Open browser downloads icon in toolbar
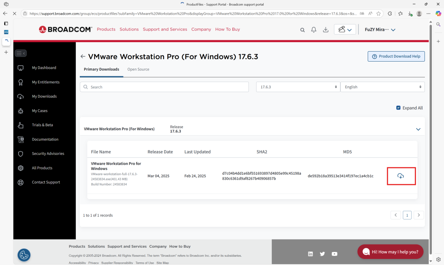The width and height of the screenshot is (444, 265). pyautogui.click(x=410, y=13)
